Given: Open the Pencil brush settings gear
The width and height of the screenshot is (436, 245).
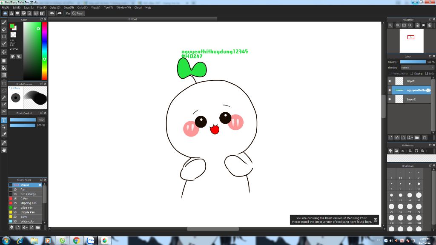Looking at the screenshot, I should point(40,185).
